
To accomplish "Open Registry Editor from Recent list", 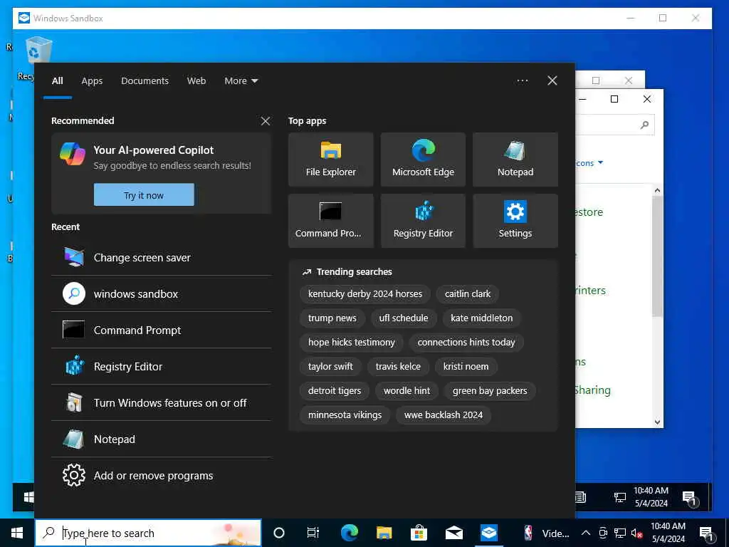I will [x=162, y=367].
